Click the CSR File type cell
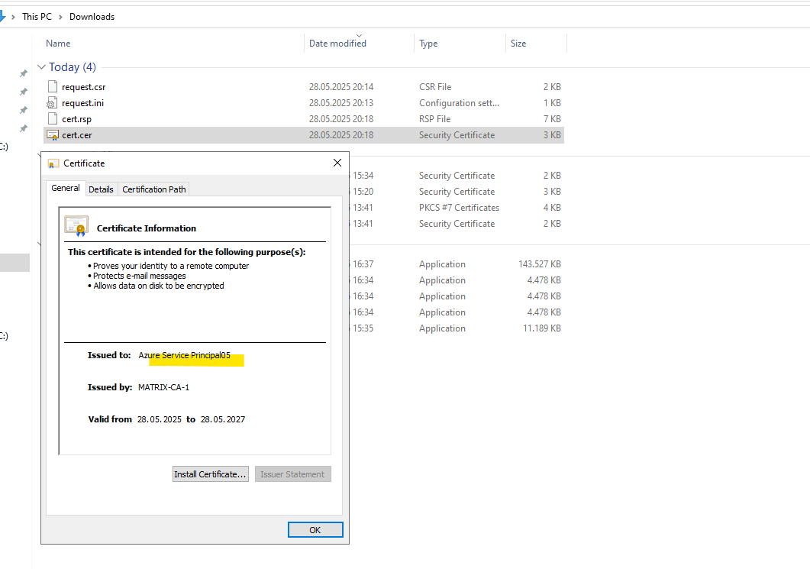This screenshot has height=569, width=810. pyautogui.click(x=435, y=87)
